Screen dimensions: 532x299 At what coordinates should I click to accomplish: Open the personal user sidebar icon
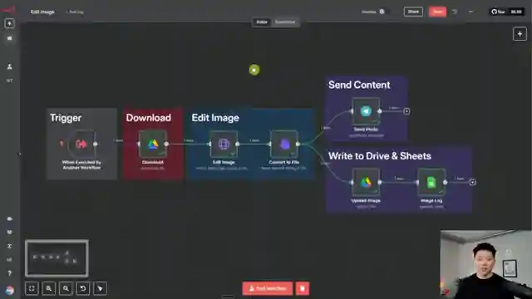(x=9, y=66)
